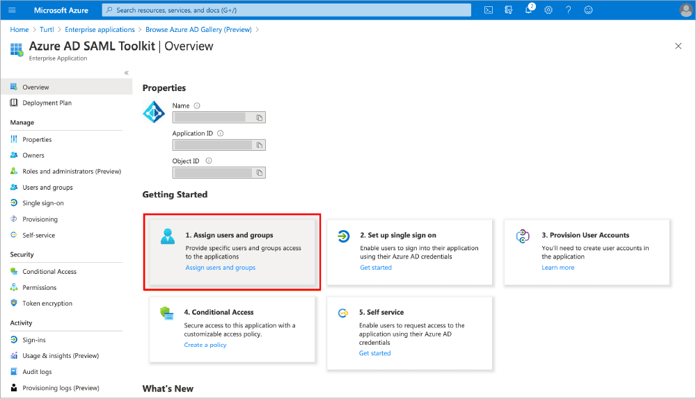The image size is (696, 399).
Task: Click the help question mark icon
Action: click(x=569, y=10)
